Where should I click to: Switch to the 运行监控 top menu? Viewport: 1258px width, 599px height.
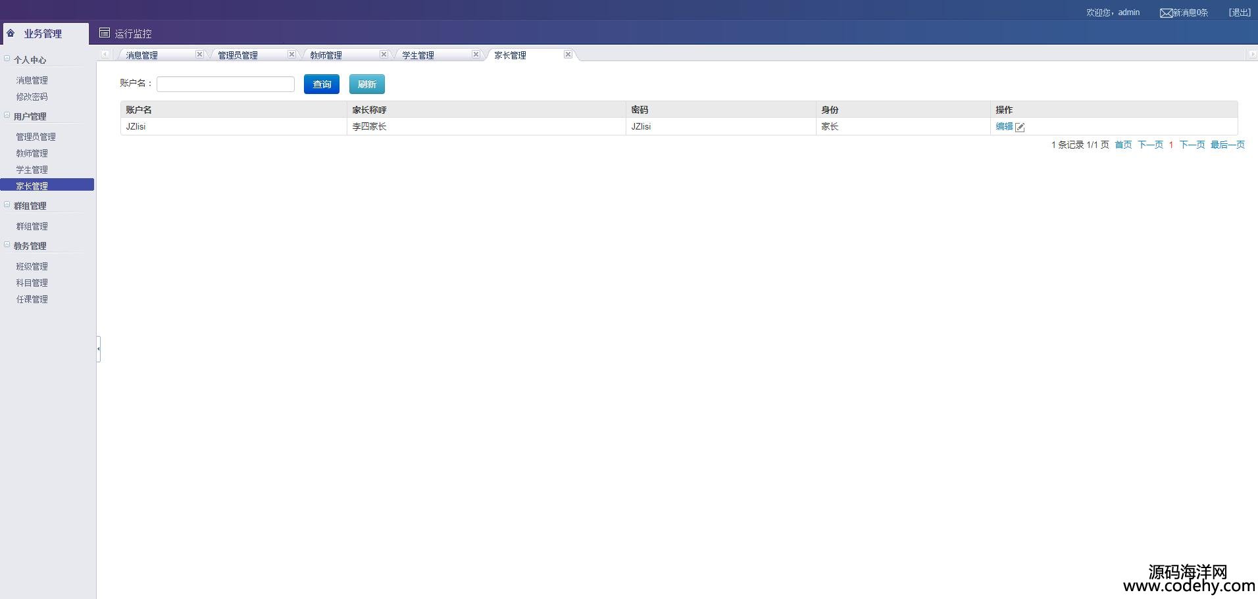(126, 34)
